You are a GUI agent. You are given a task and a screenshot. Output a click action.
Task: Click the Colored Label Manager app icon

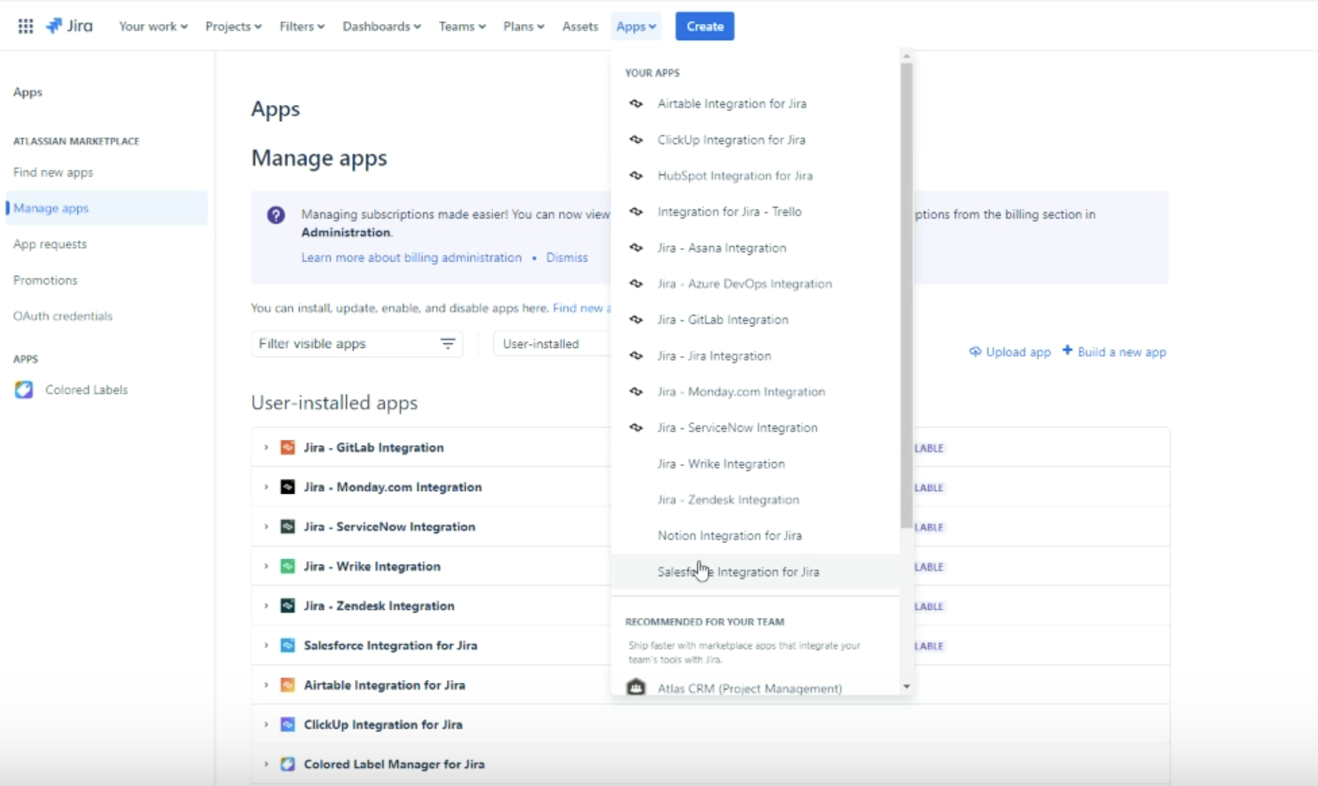click(x=287, y=764)
